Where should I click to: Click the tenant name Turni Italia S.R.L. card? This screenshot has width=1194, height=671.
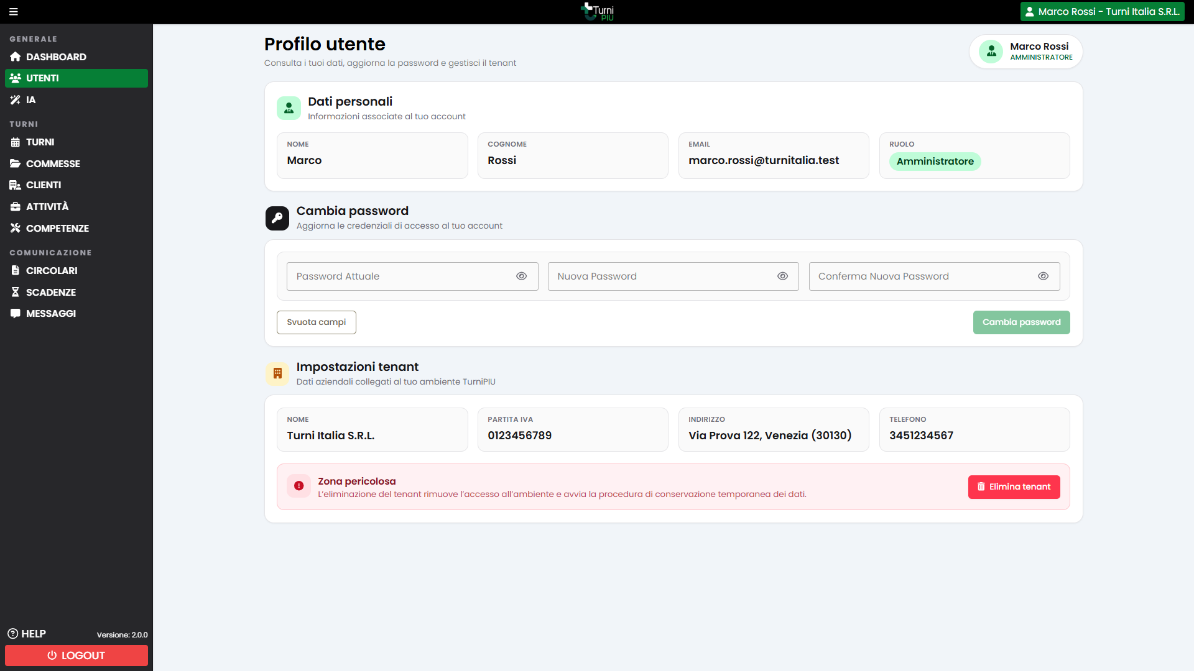coord(372,430)
